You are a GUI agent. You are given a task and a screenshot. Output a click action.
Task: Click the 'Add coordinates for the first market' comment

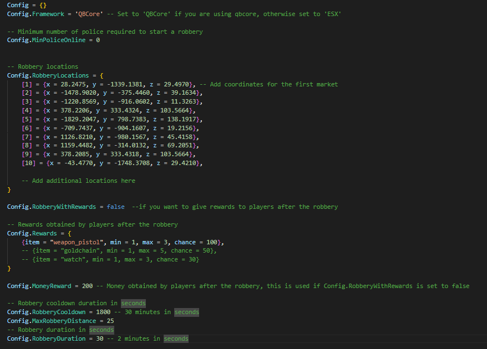[x=268, y=84]
